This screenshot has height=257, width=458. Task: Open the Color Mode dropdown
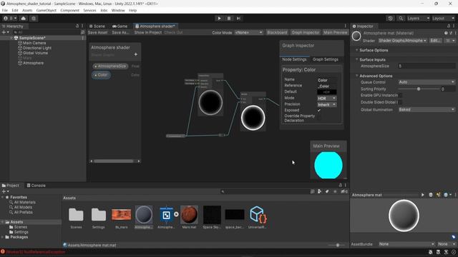248,32
